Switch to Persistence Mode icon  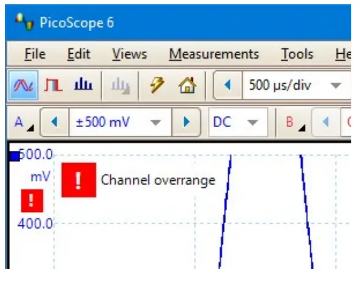[53, 86]
